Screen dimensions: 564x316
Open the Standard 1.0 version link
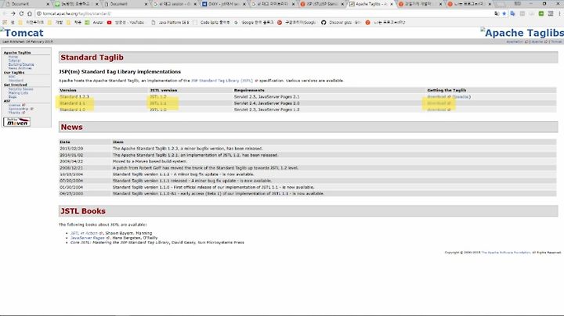[72, 110]
